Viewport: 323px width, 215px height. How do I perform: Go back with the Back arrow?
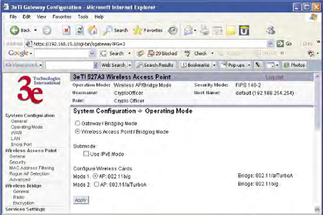[x=20, y=30]
